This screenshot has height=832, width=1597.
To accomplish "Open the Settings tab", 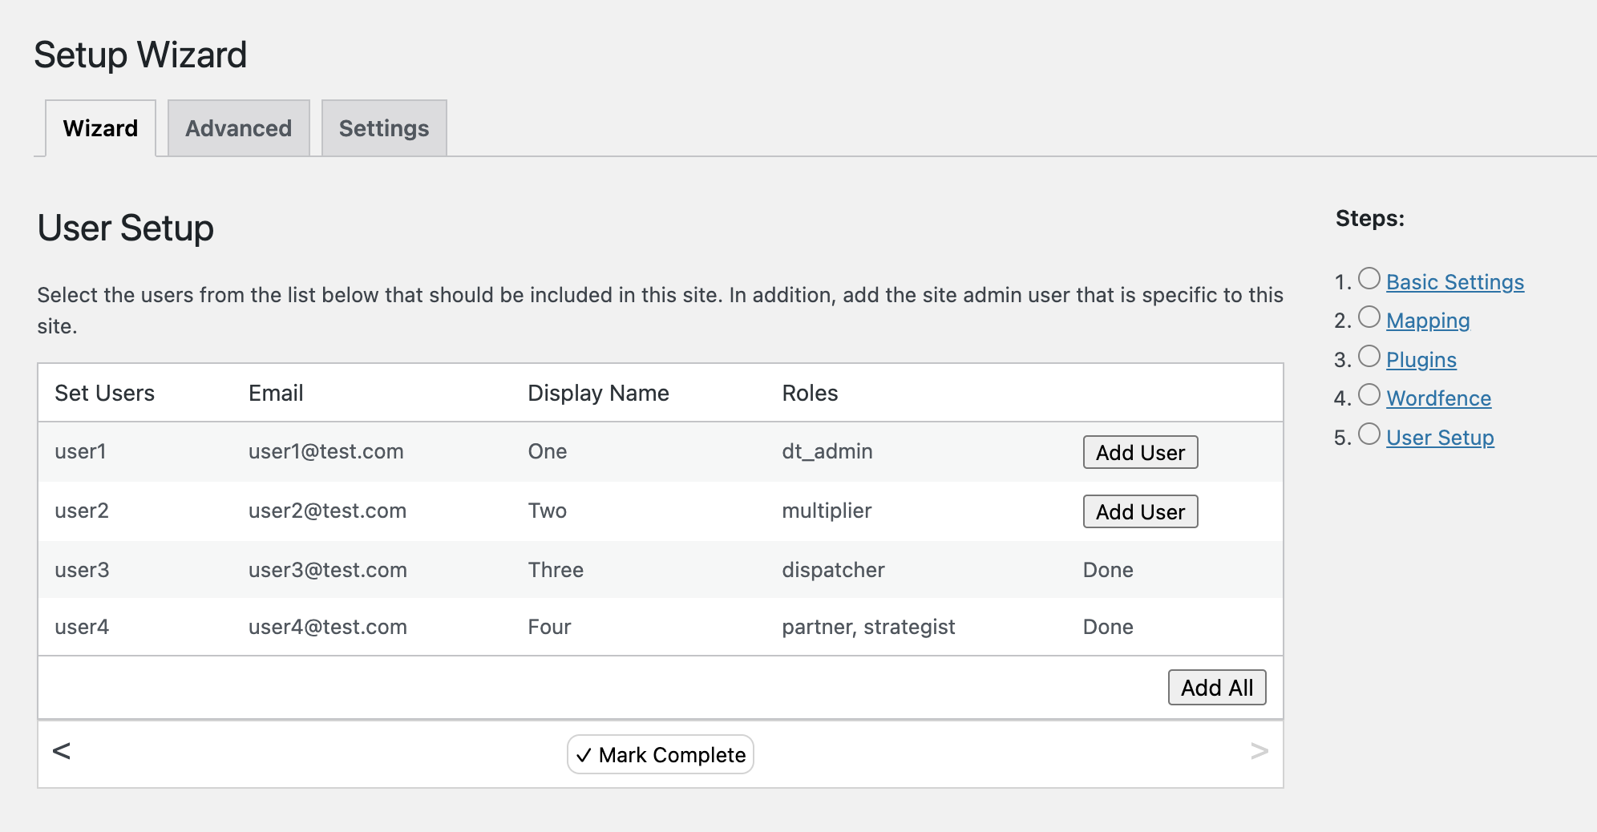I will point(384,128).
